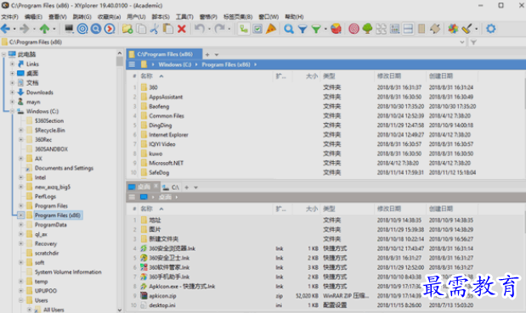
Task: Switch to the C:\ tab in lower pane
Action: 172,187
